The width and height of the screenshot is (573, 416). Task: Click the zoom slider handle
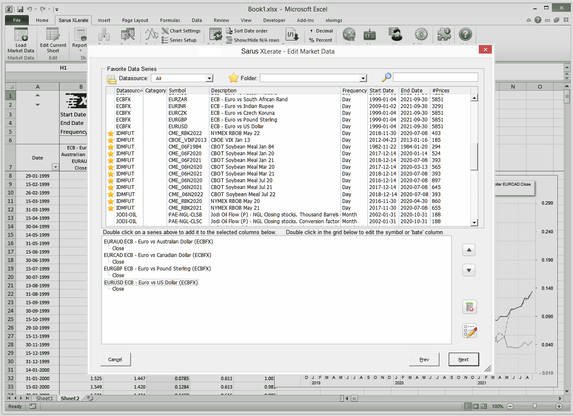point(535,406)
